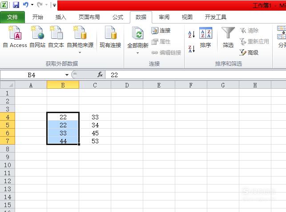Open the 文件 (File) tab
This screenshot has height=212, width=286.
click(x=12, y=17)
